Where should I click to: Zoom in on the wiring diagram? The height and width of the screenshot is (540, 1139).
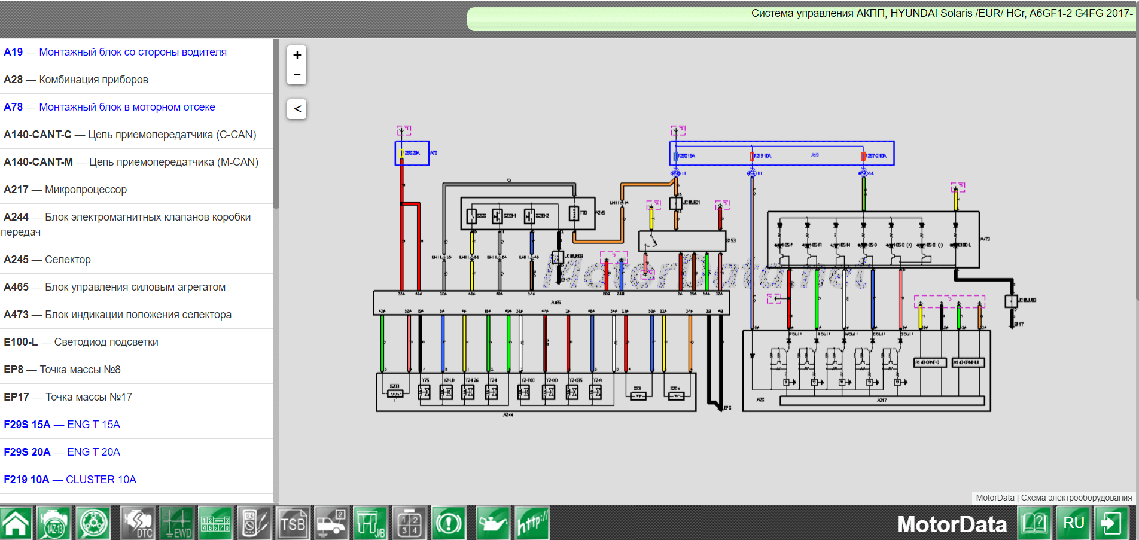click(297, 55)
